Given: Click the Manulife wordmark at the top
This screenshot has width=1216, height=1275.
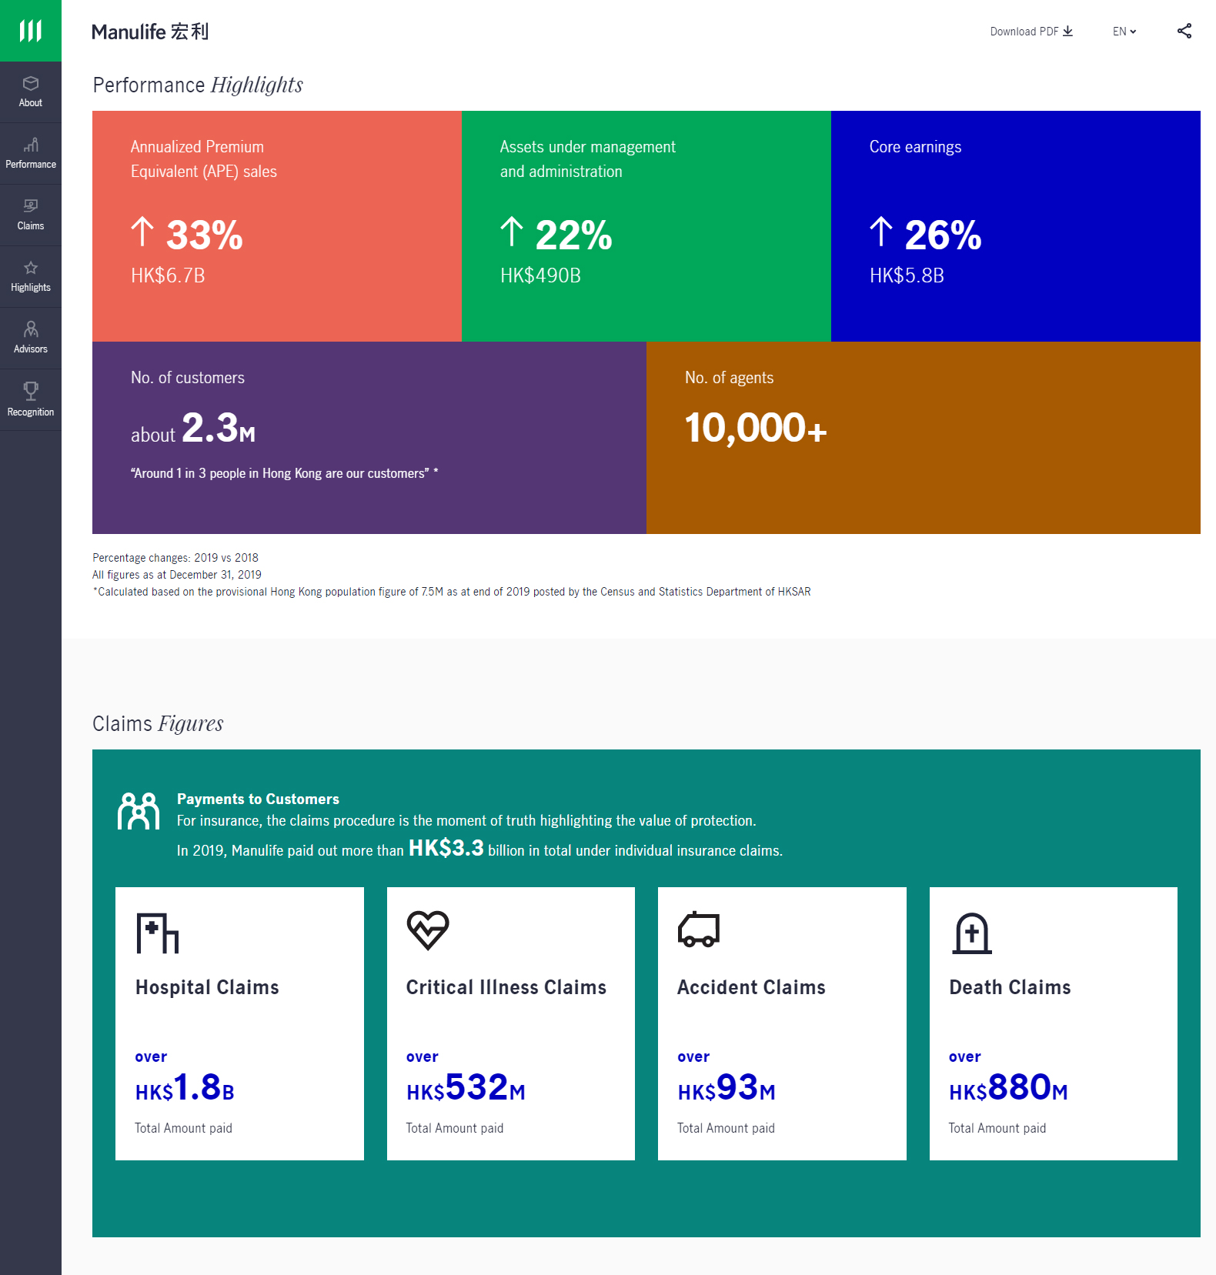Looking at the screenshot, I should point(150,32).
